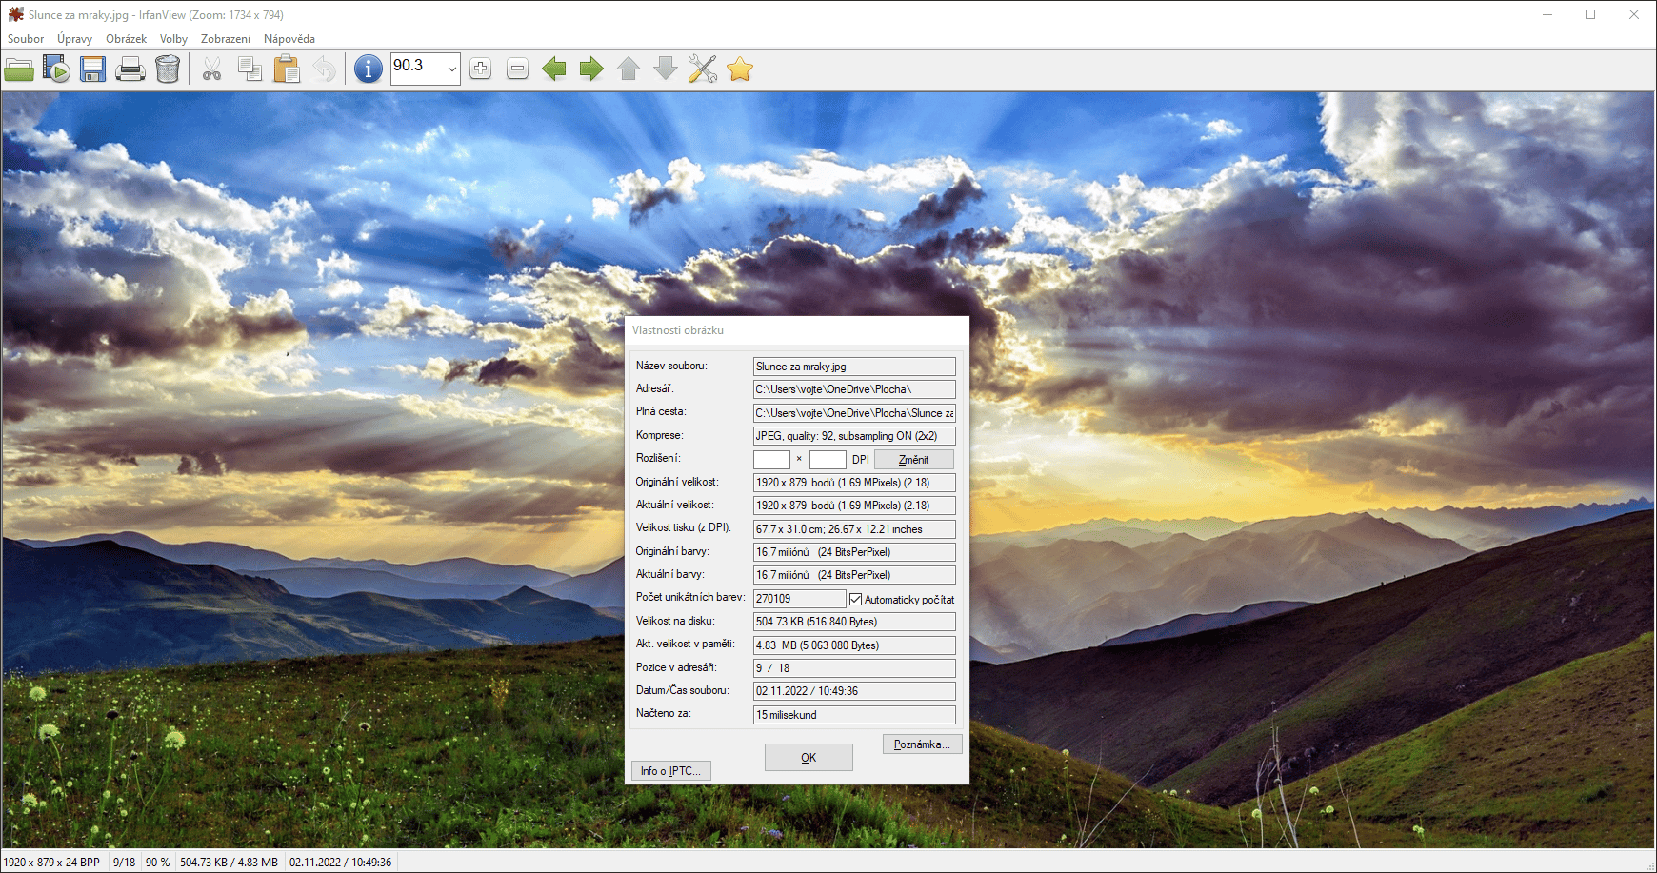1657x873 pixels.
Task: Open image Information via blue i icon
Action: [368, 69]
